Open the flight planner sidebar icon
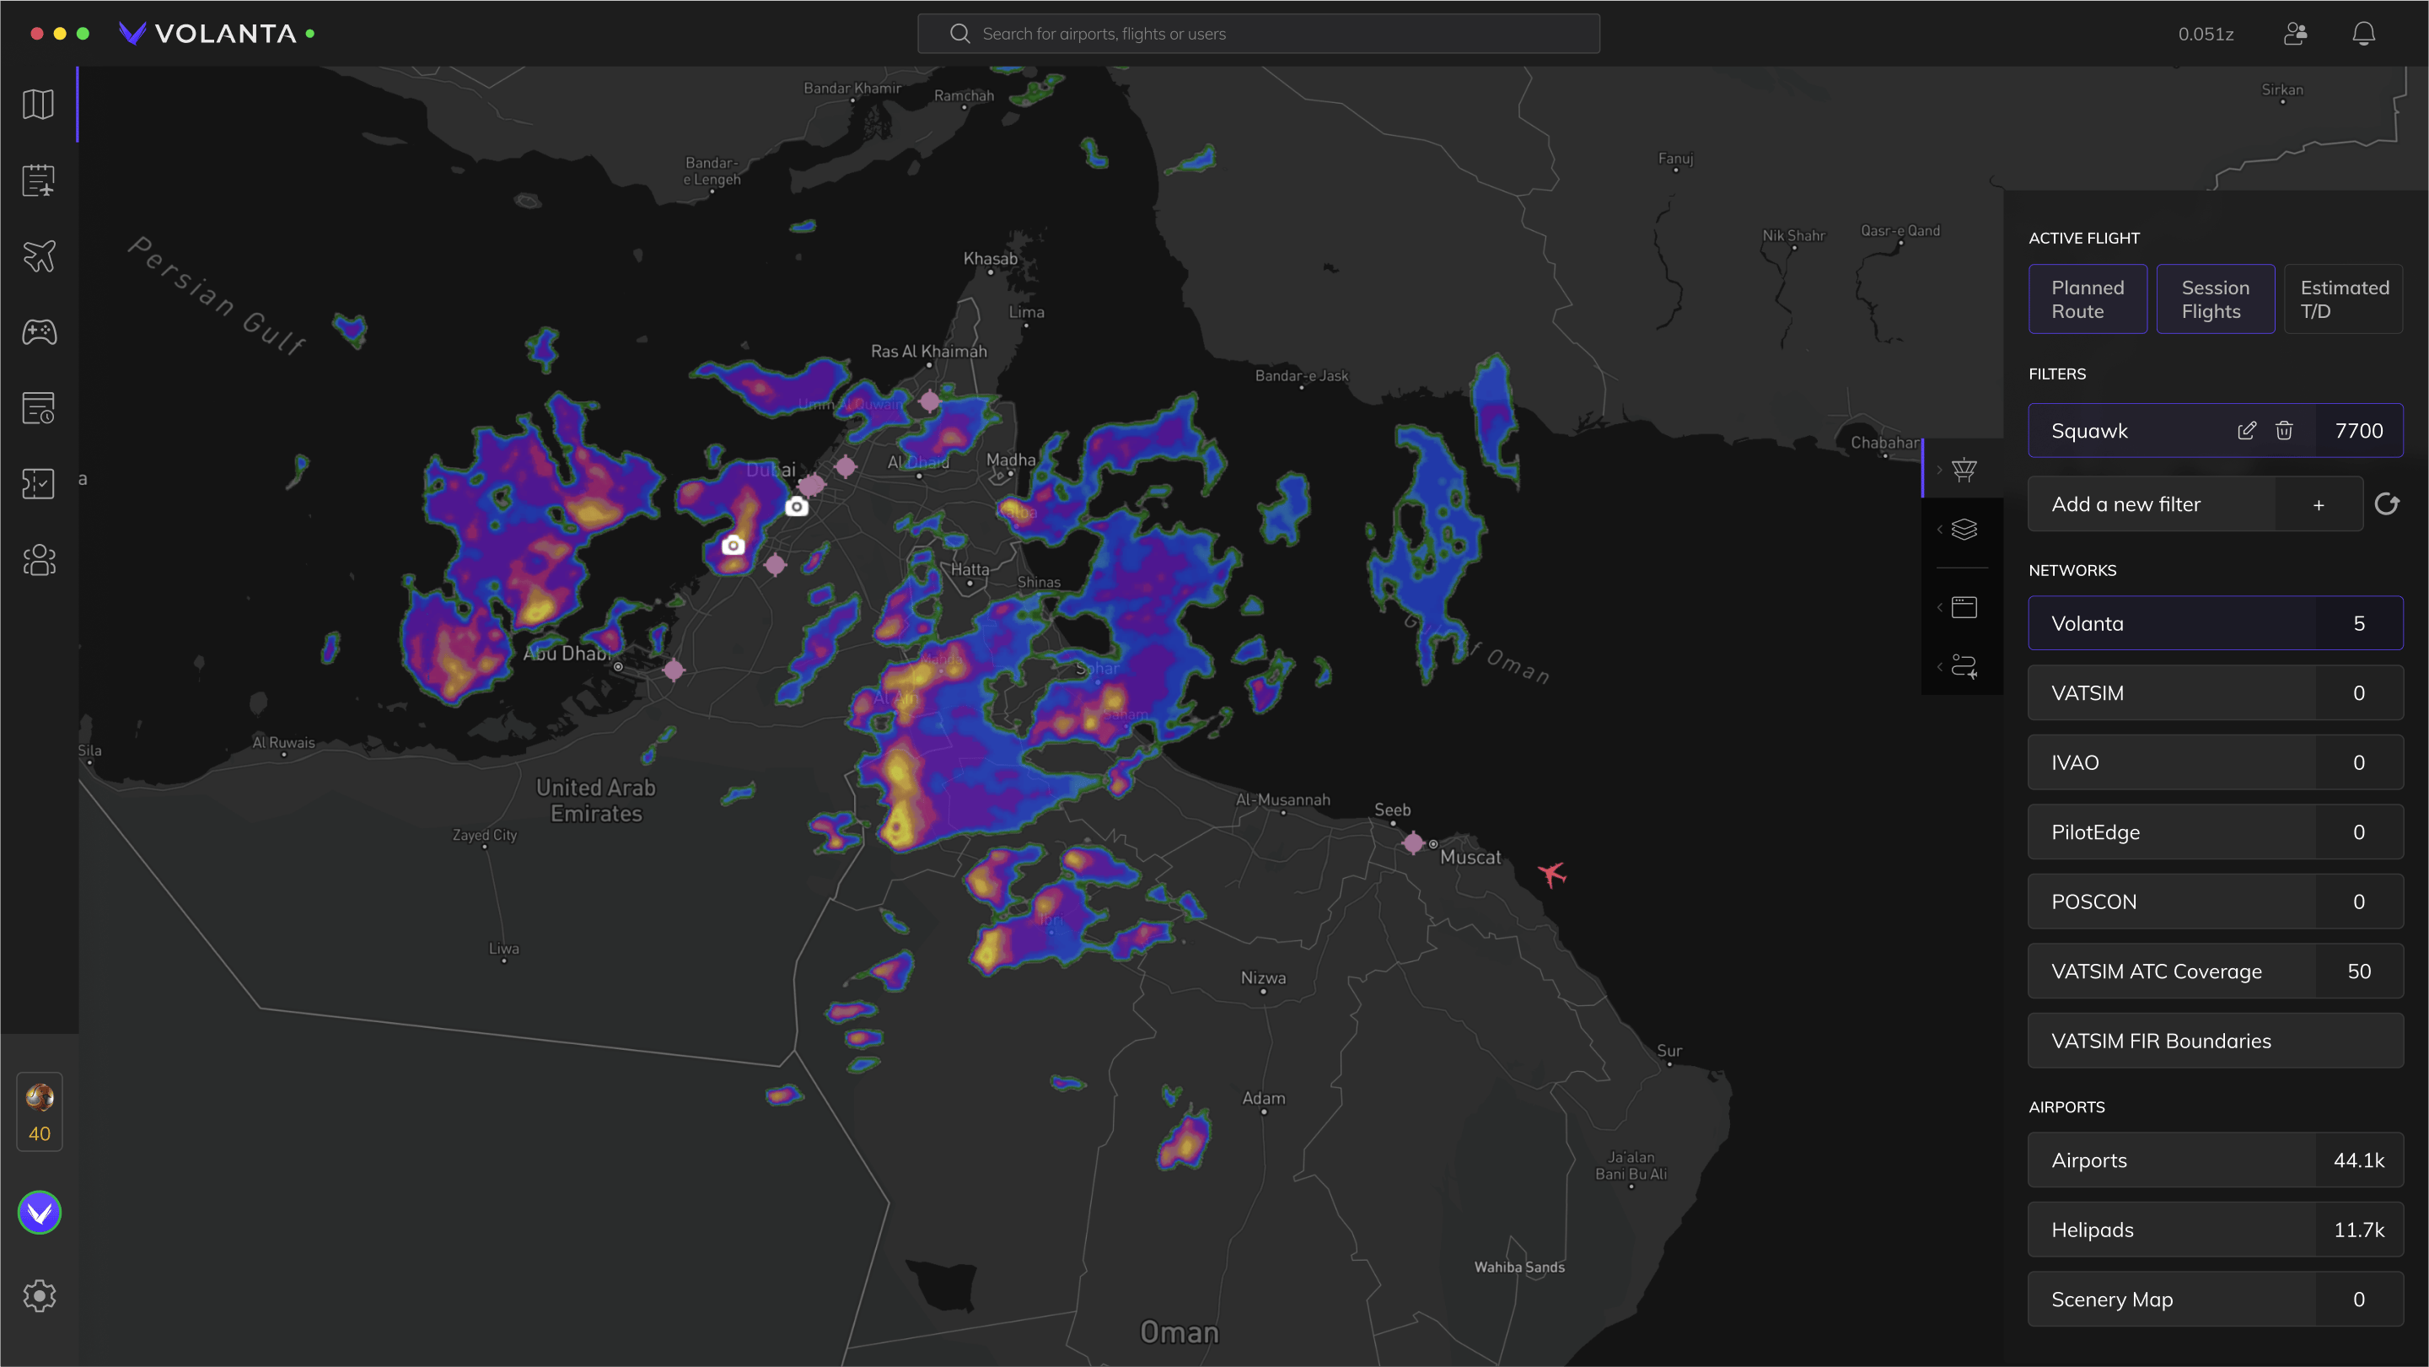Image resolution: width=2429 pixels, height=1367 pixels. 39,180
